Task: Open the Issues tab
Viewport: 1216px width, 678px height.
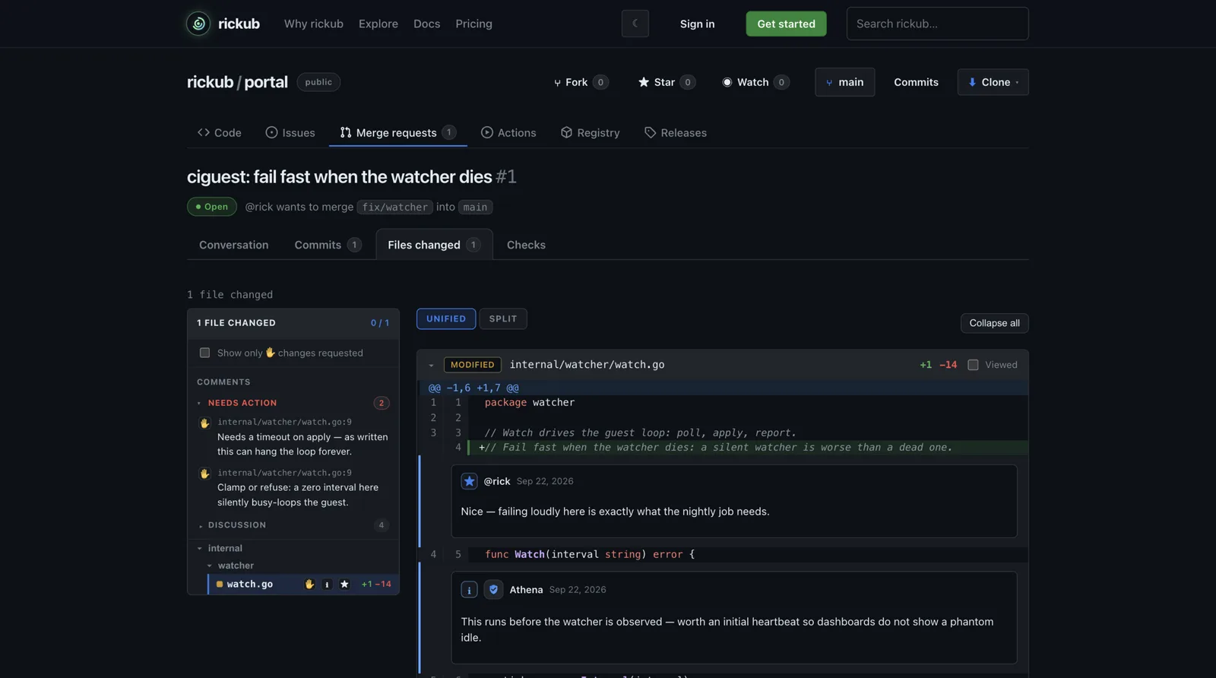Action: pos(290,132)
